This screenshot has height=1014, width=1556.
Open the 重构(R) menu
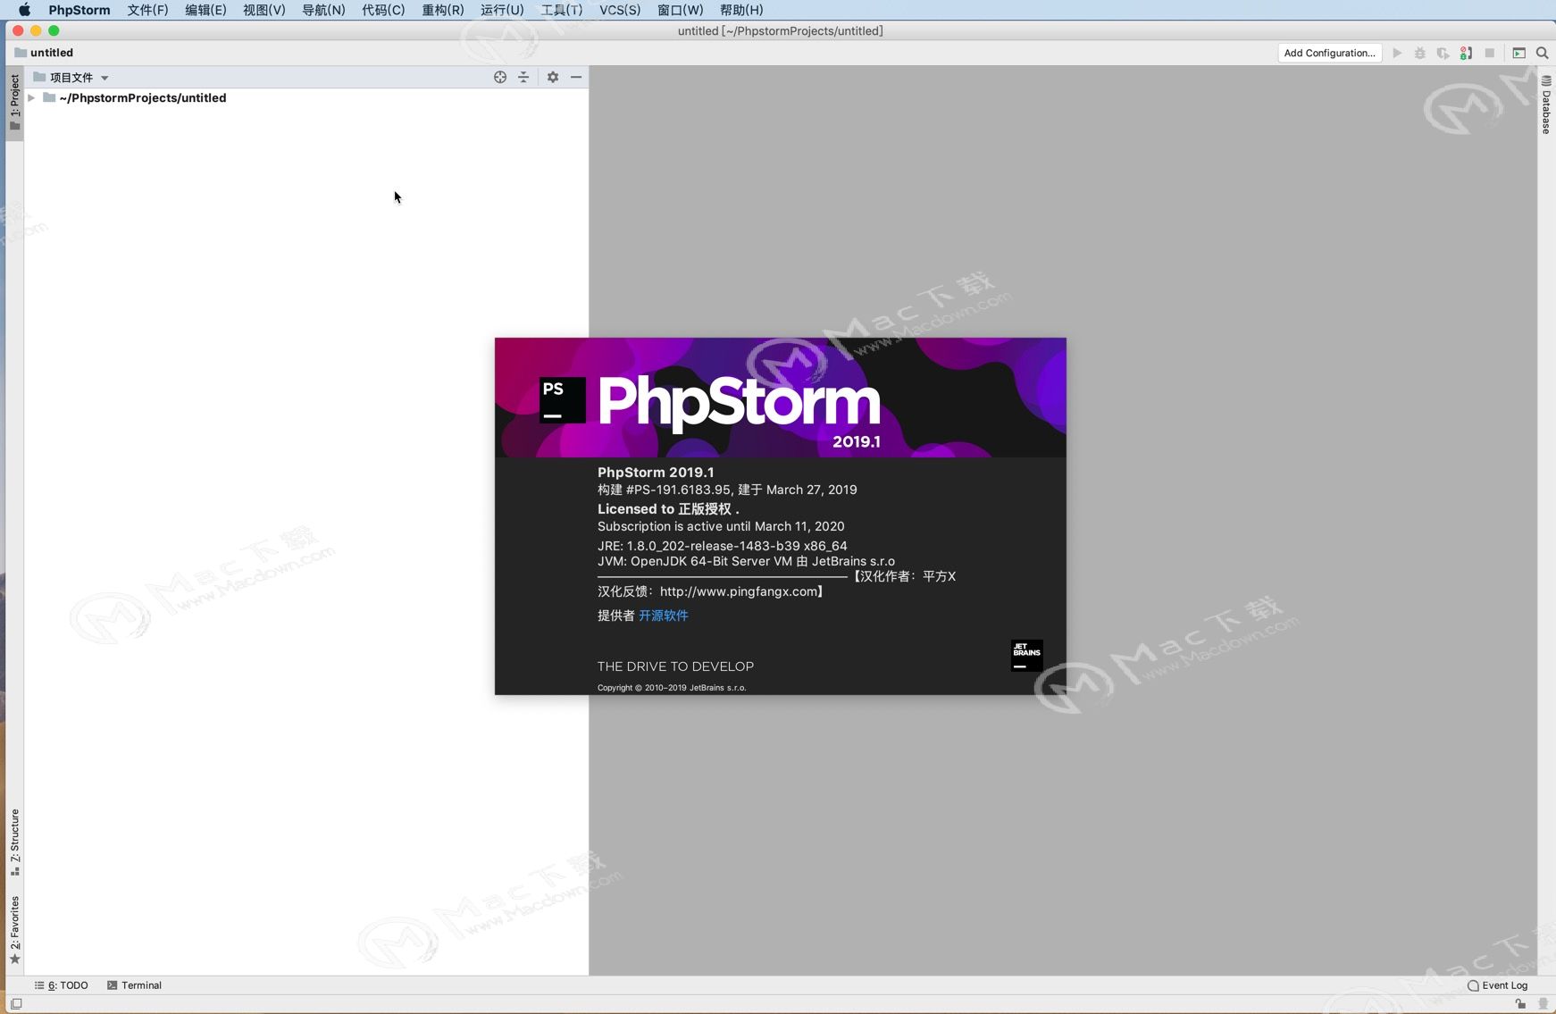pyautogui.click(x=443, y=10)
